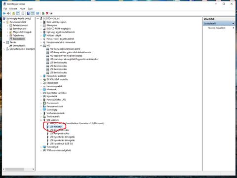Expand the További műveletek submenu arrow
This screenshot has width=237, height=178.
(234, 28)
